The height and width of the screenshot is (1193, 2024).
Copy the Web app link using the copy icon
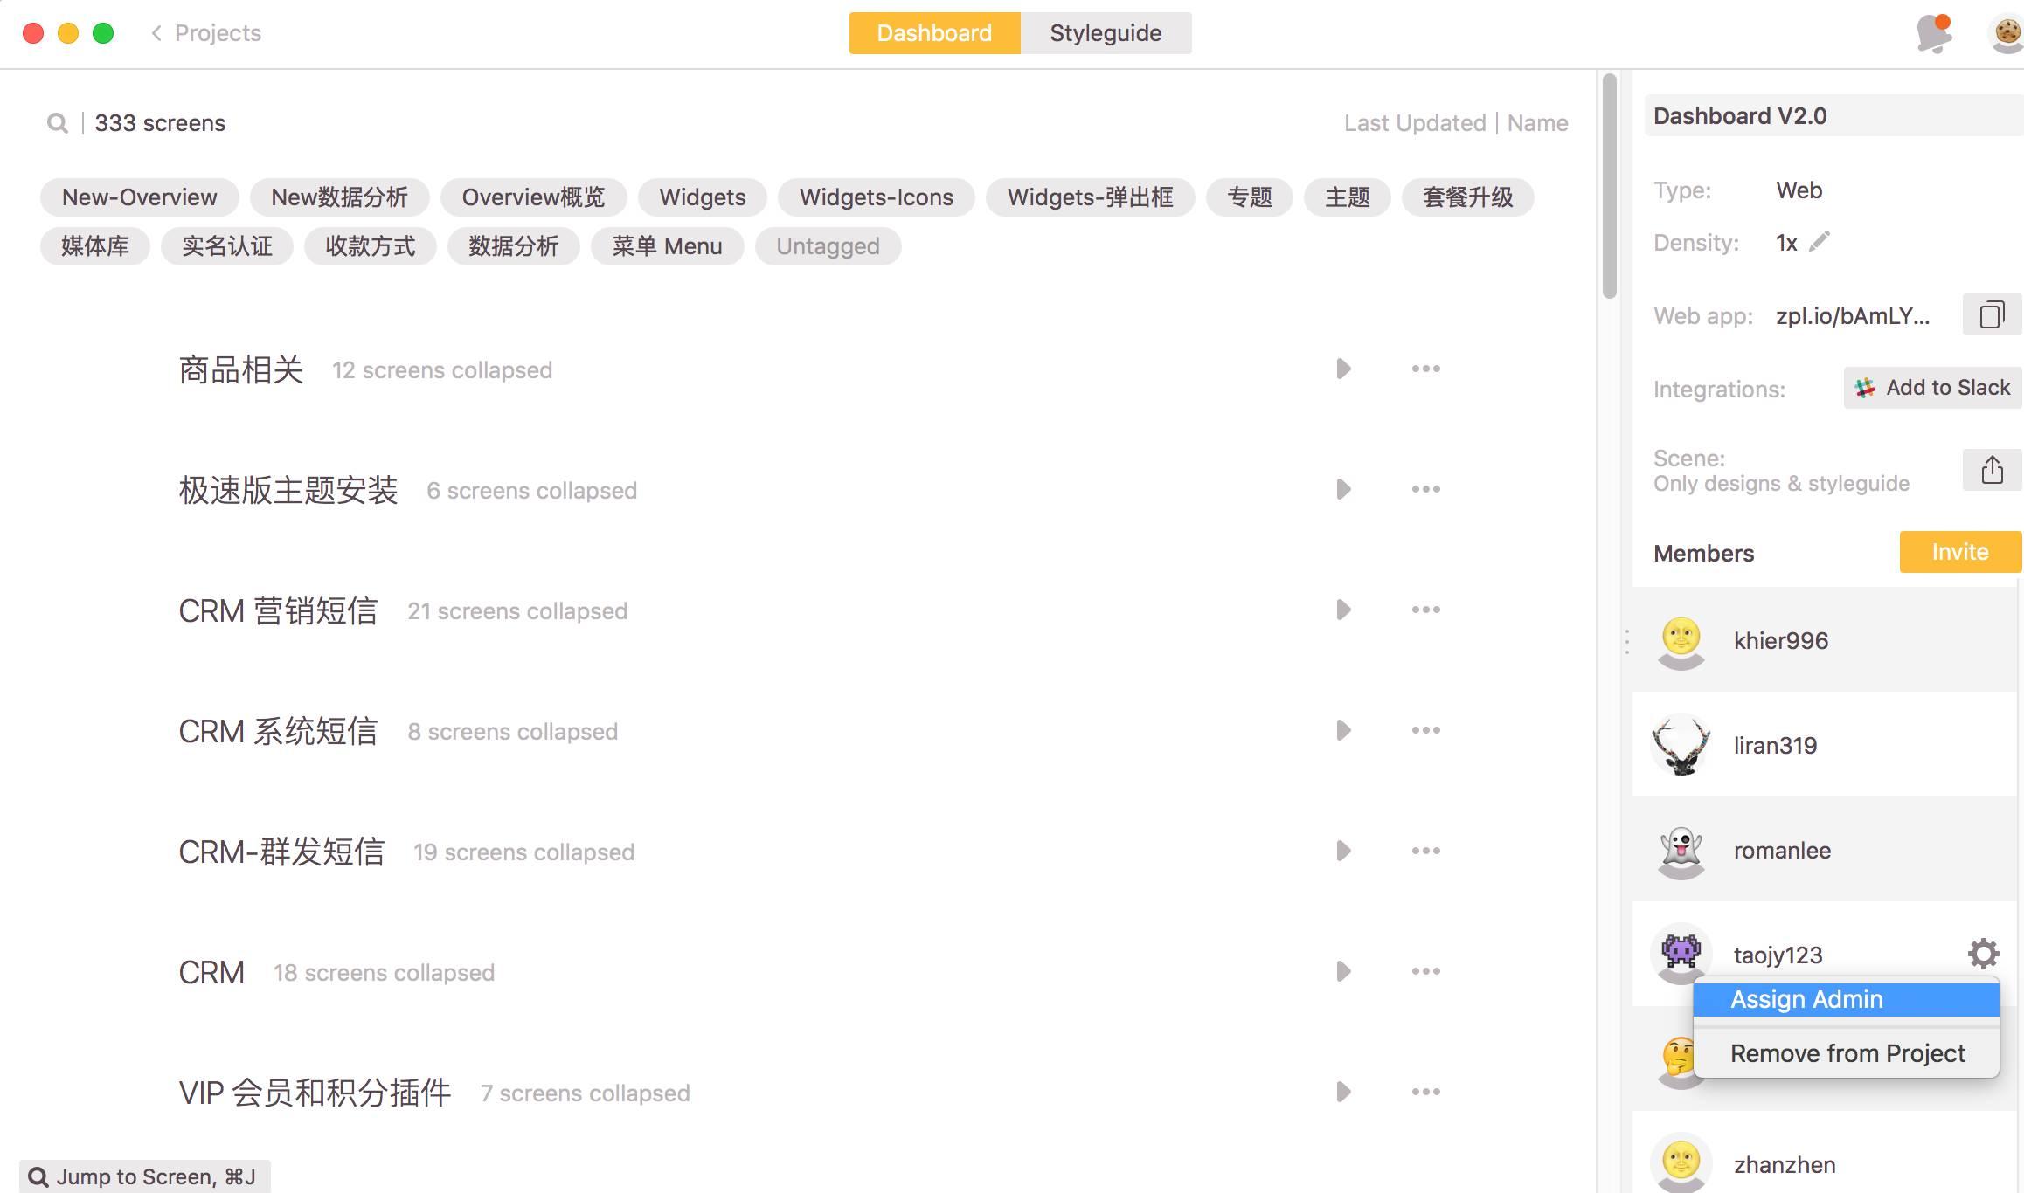(x=1991, y=314)
